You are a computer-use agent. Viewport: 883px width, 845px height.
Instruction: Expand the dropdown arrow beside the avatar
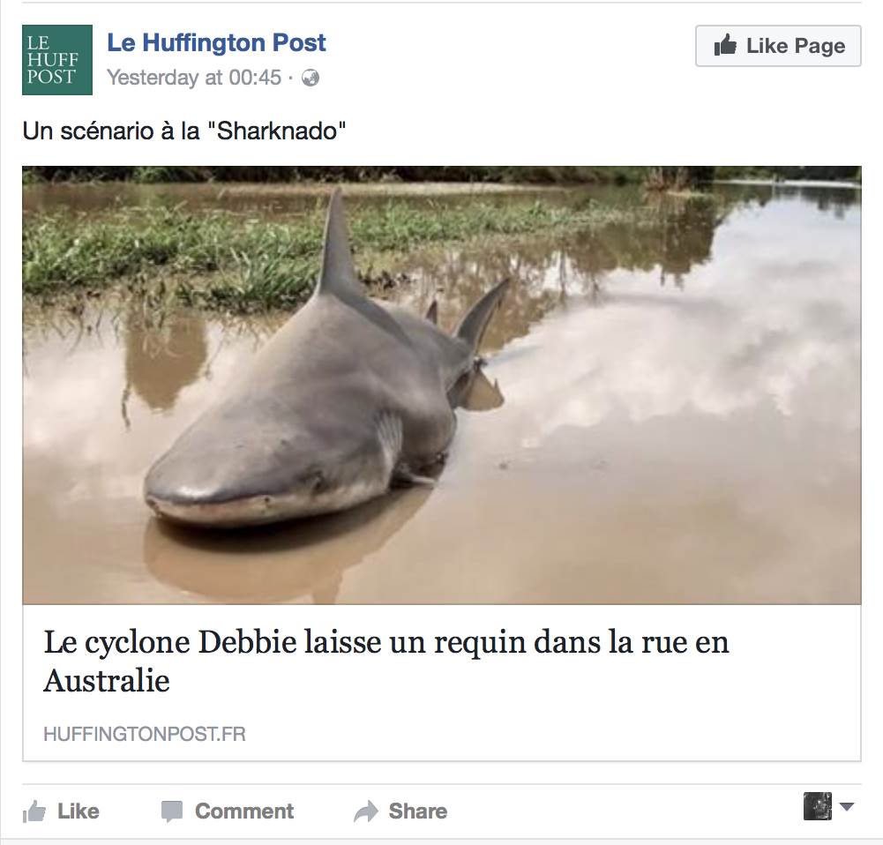[x=847, y=806]
